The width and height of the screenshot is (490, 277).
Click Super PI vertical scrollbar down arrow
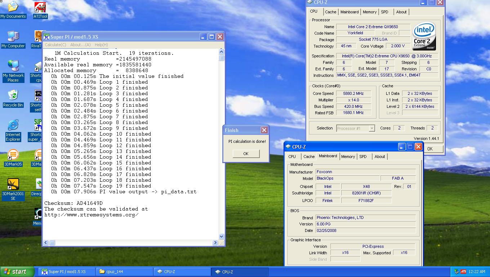click(221, 237)
